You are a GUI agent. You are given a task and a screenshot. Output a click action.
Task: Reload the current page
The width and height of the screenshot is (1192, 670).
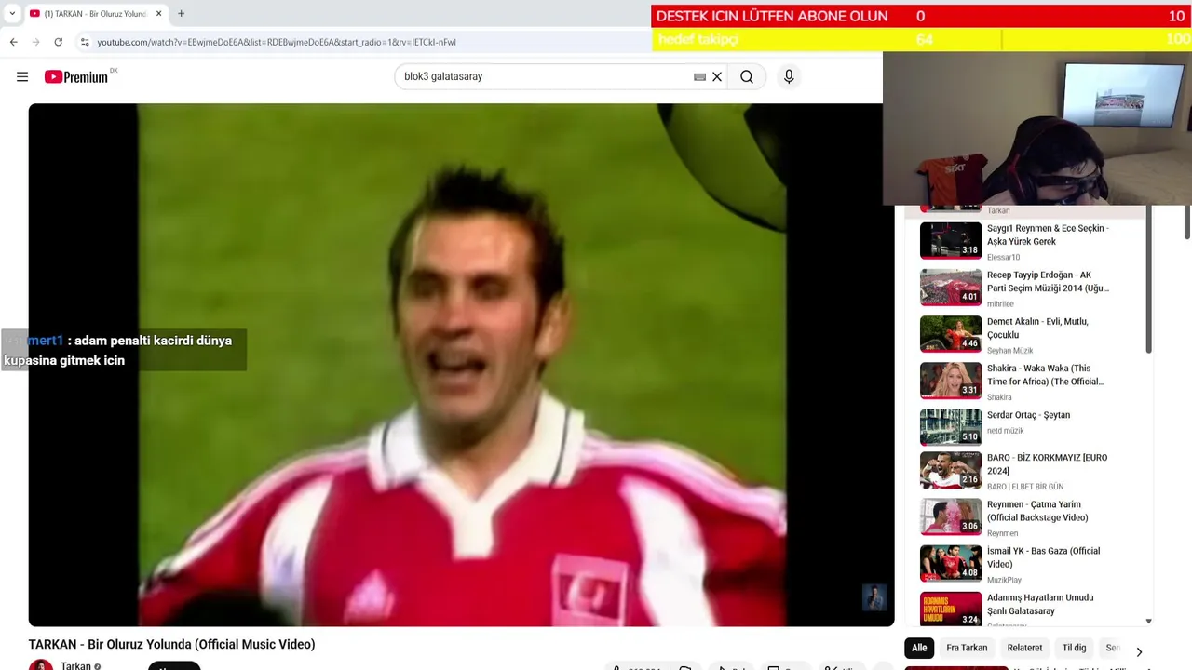tap(58, 42)
